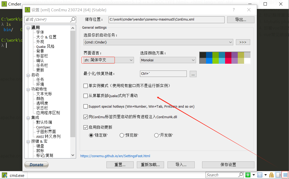289x179 pixels.
Task: Collapse the 通用 tree node
Action: click(28, 28)
